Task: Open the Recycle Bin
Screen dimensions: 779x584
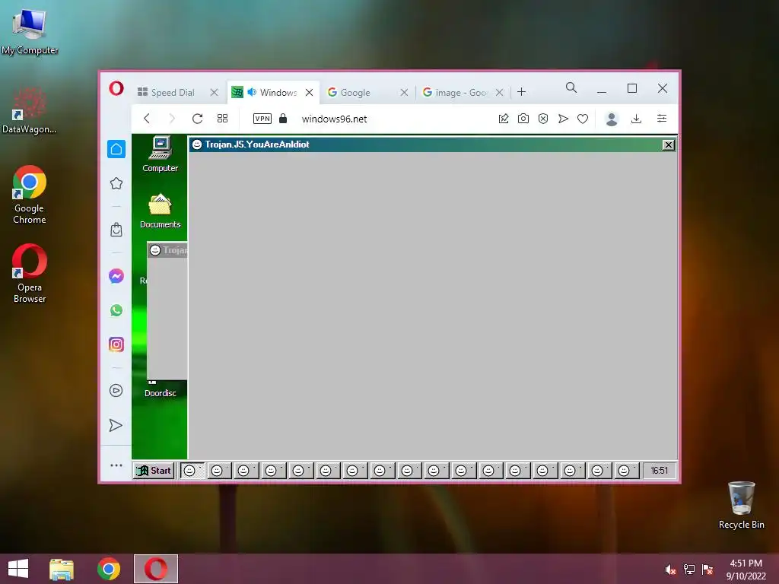Action: (x=741, y=505)
